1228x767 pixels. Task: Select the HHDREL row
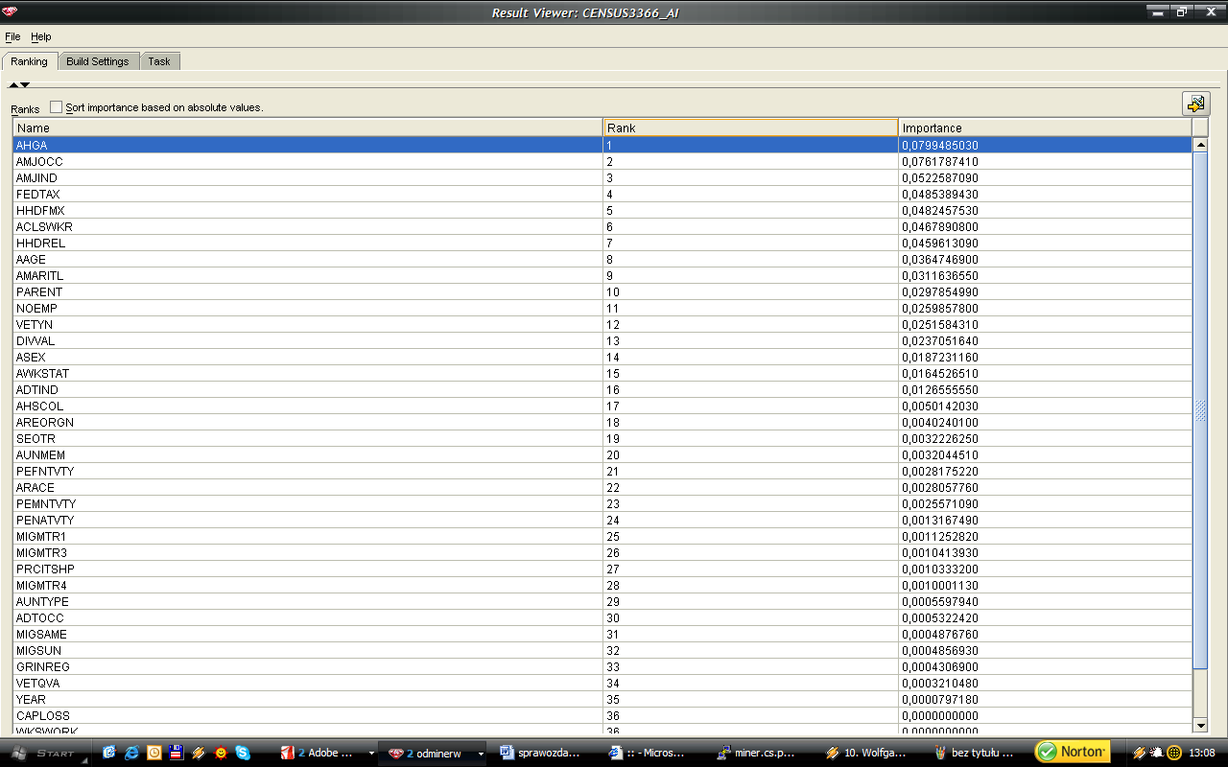[x=602, y=243]
